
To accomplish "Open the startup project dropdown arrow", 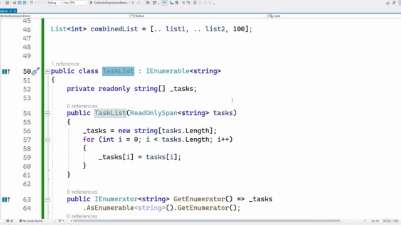I will (x=129, y=2).
